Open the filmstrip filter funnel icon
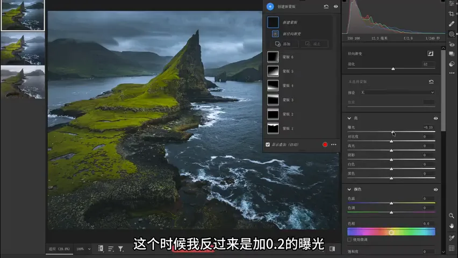 point(120,249)
